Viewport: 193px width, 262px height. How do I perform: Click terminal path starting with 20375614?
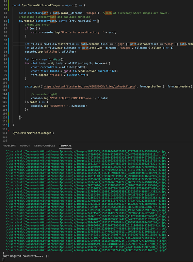(88, 185)
